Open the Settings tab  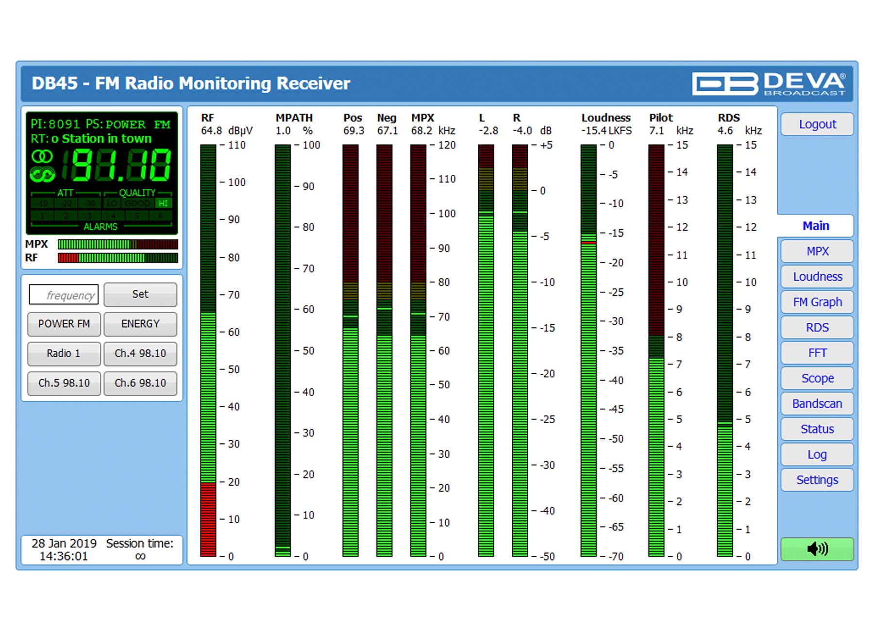coord(817,480)
